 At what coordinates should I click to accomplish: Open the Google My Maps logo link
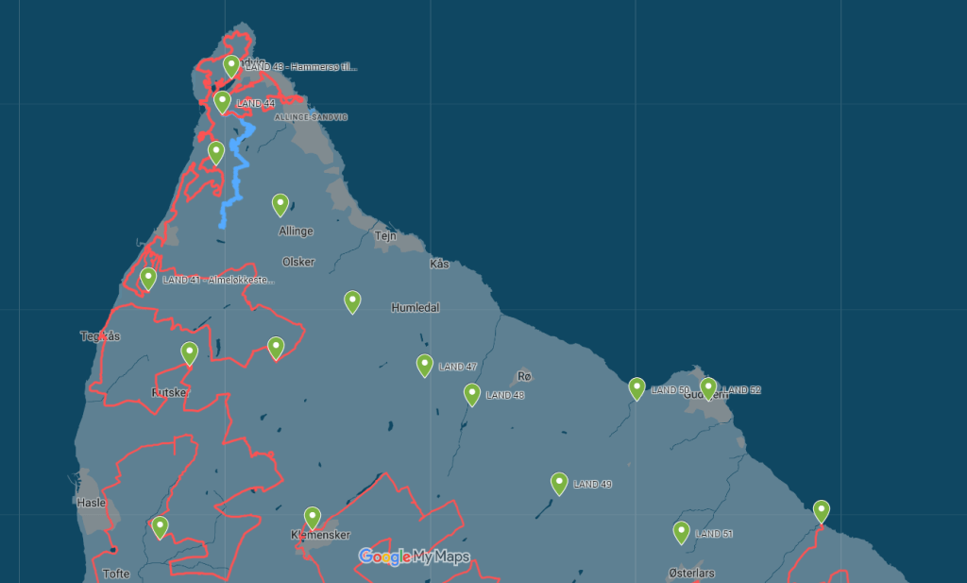[x=414, y=557]
